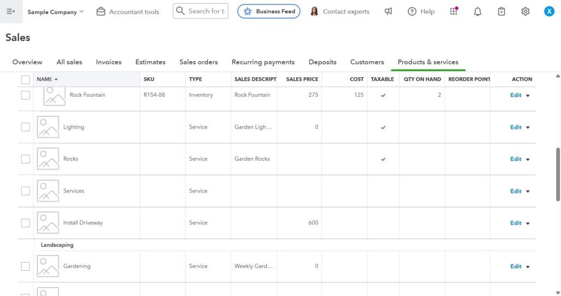Open action dropdown arrow for Rock Fountain
The image size is (561, 296).
tap(528, 95)
